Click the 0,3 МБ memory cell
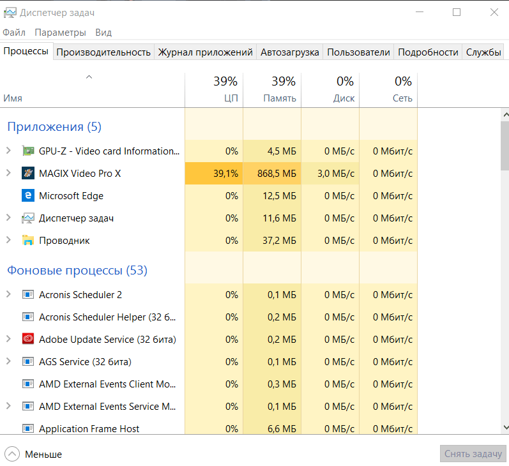 point(272,384)
